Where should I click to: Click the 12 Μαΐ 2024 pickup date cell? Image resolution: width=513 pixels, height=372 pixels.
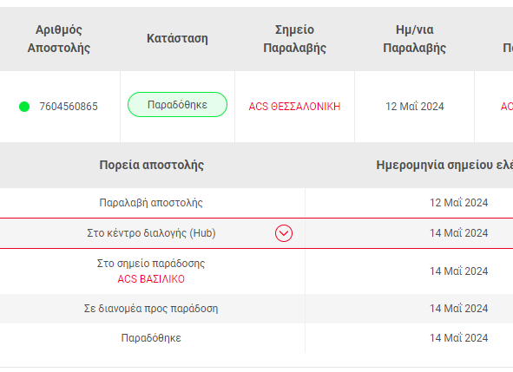click(415, 107)
